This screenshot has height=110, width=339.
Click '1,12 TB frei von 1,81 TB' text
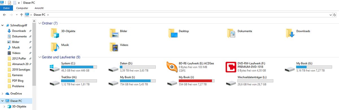coord(75,84)
